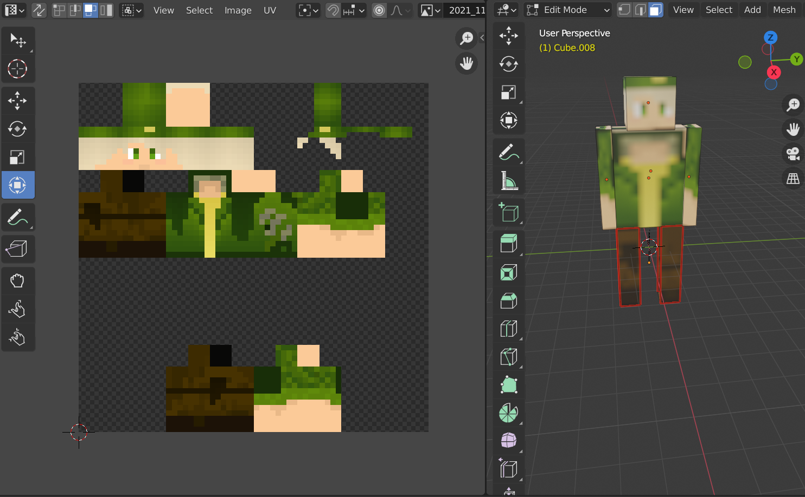This screenshot has height=497, width=805.
Task: Open the Mesh menu in 3D viewport
Action: (x=784, y=10)
